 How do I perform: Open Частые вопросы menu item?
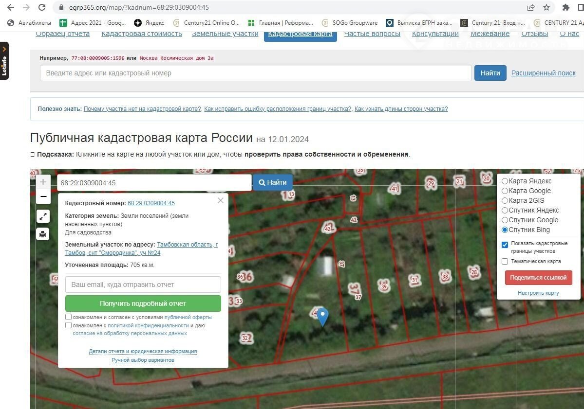click(372, 34)
